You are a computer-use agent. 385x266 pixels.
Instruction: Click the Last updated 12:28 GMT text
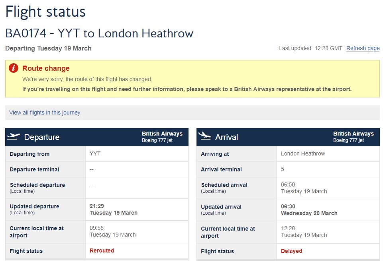tap(310, 48)
